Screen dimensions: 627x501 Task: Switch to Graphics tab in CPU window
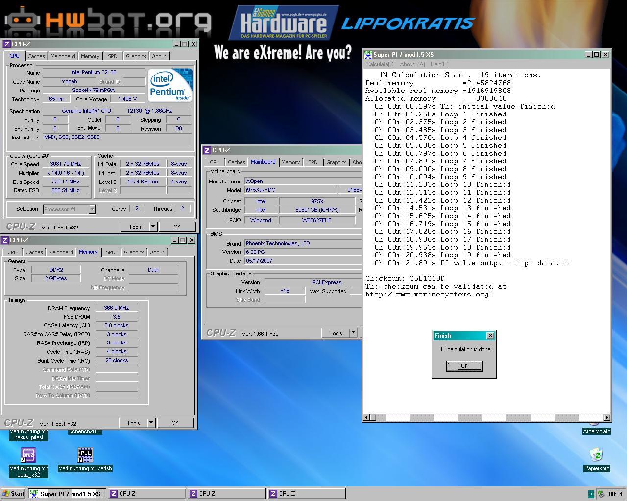[136, 56]
